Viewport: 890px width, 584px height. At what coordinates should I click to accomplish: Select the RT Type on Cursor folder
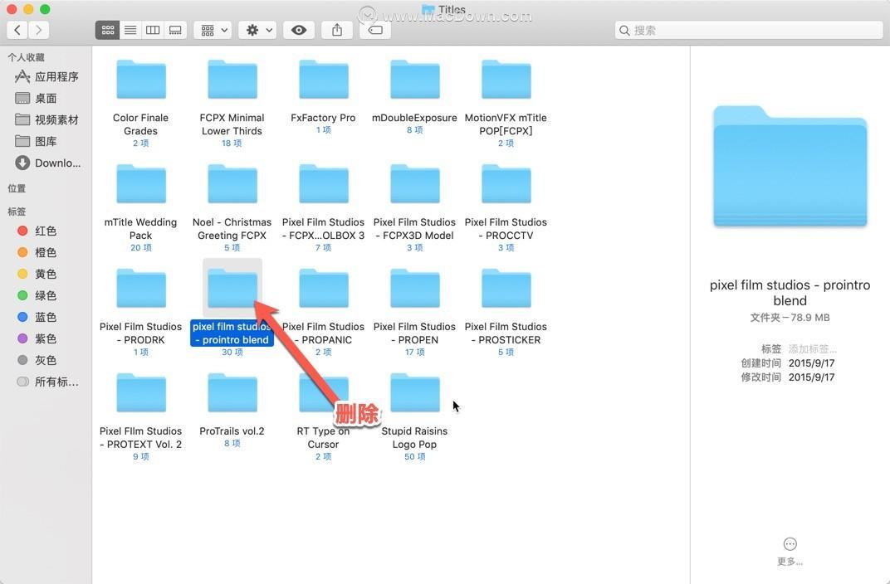324,393
